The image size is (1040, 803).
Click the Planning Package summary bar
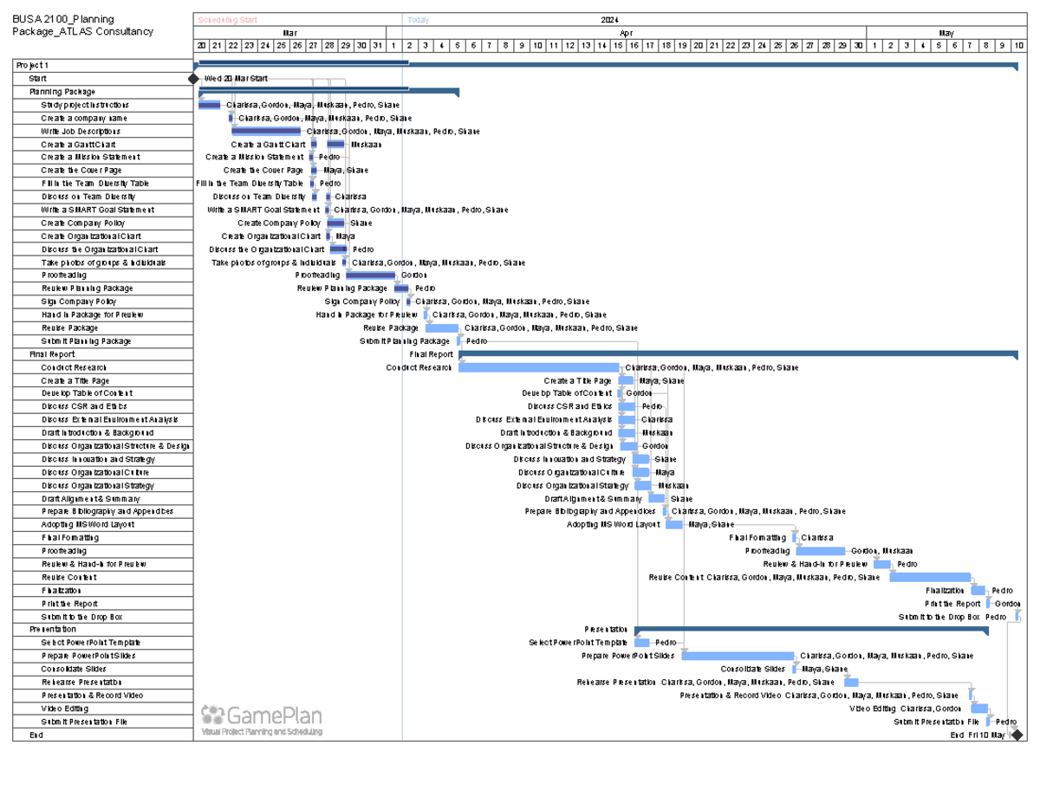(329, 91)
